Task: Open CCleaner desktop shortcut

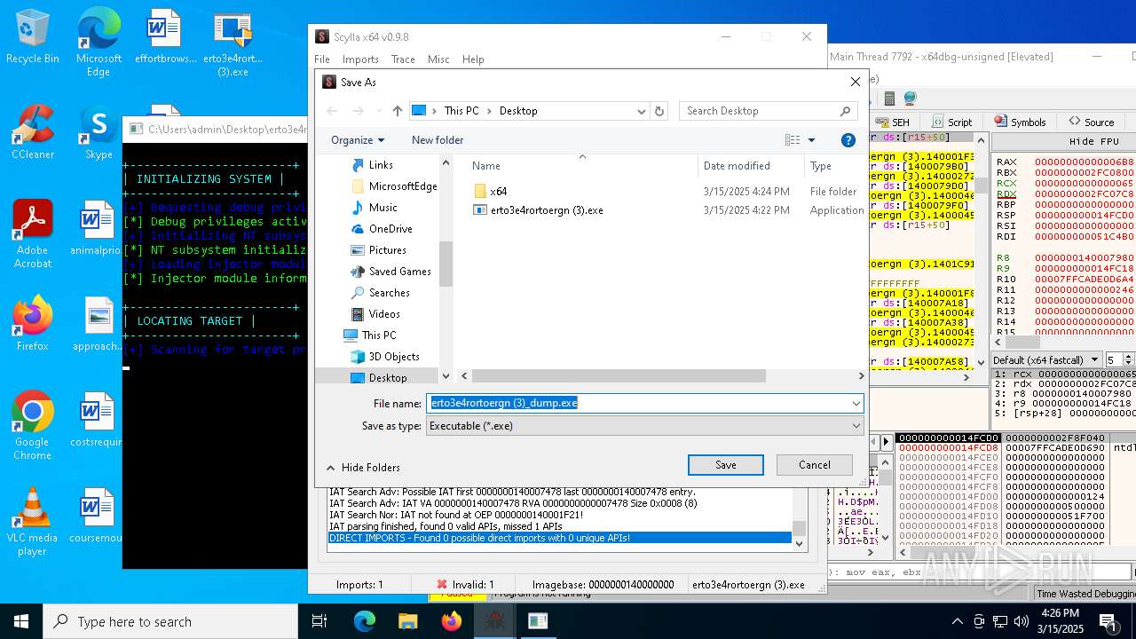Action: click(32, 133)
